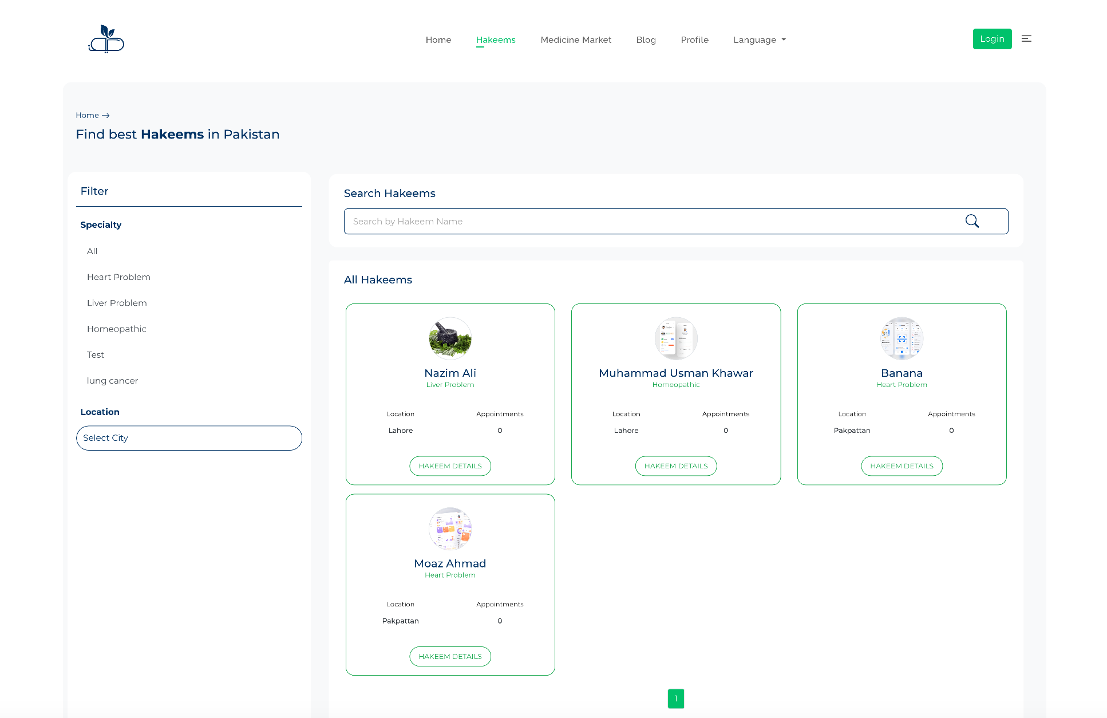Open Hakeem Details for Moaz Ahmad

450,656
